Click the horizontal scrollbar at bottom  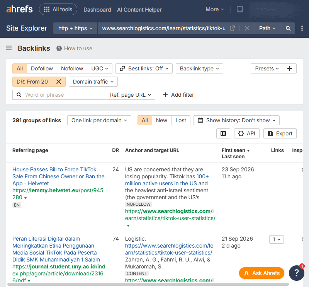click(x=148, y=284)
